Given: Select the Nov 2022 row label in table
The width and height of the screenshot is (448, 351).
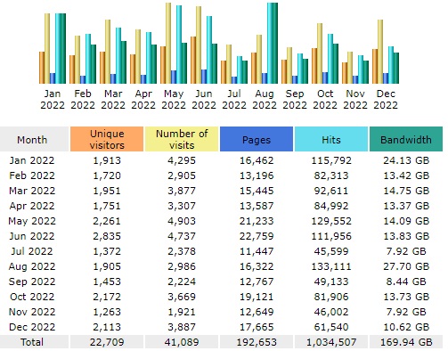Looking at the screenshot, I should [32, 312].
